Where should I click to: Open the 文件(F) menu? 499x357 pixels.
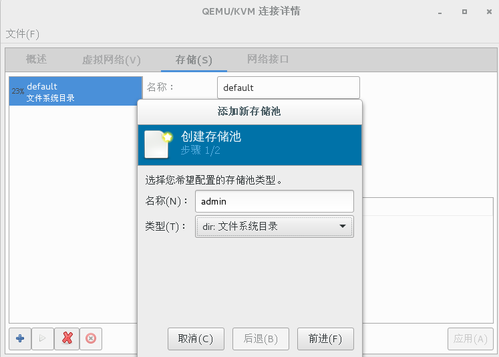[23, 33]
